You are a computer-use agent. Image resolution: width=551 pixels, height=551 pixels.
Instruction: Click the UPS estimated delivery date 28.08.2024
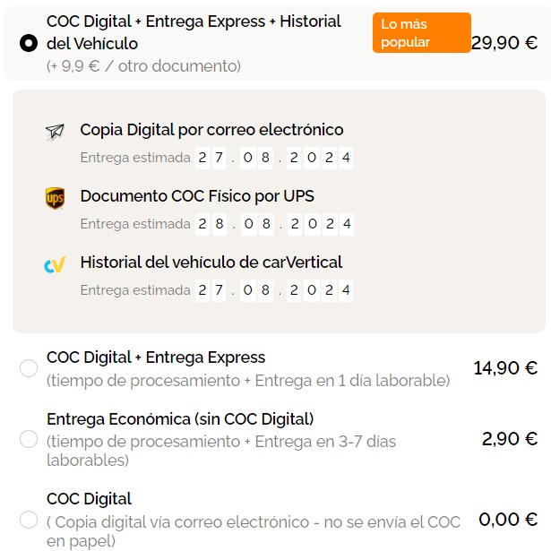(x=274, y=223)
